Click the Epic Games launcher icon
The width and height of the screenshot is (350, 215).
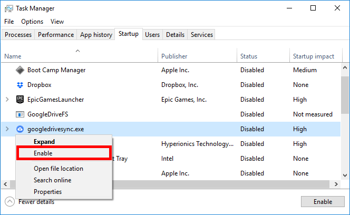tap(20, 100)
